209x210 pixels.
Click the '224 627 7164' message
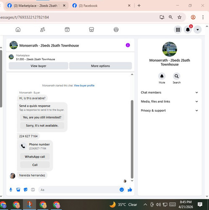tap(29, 136)
